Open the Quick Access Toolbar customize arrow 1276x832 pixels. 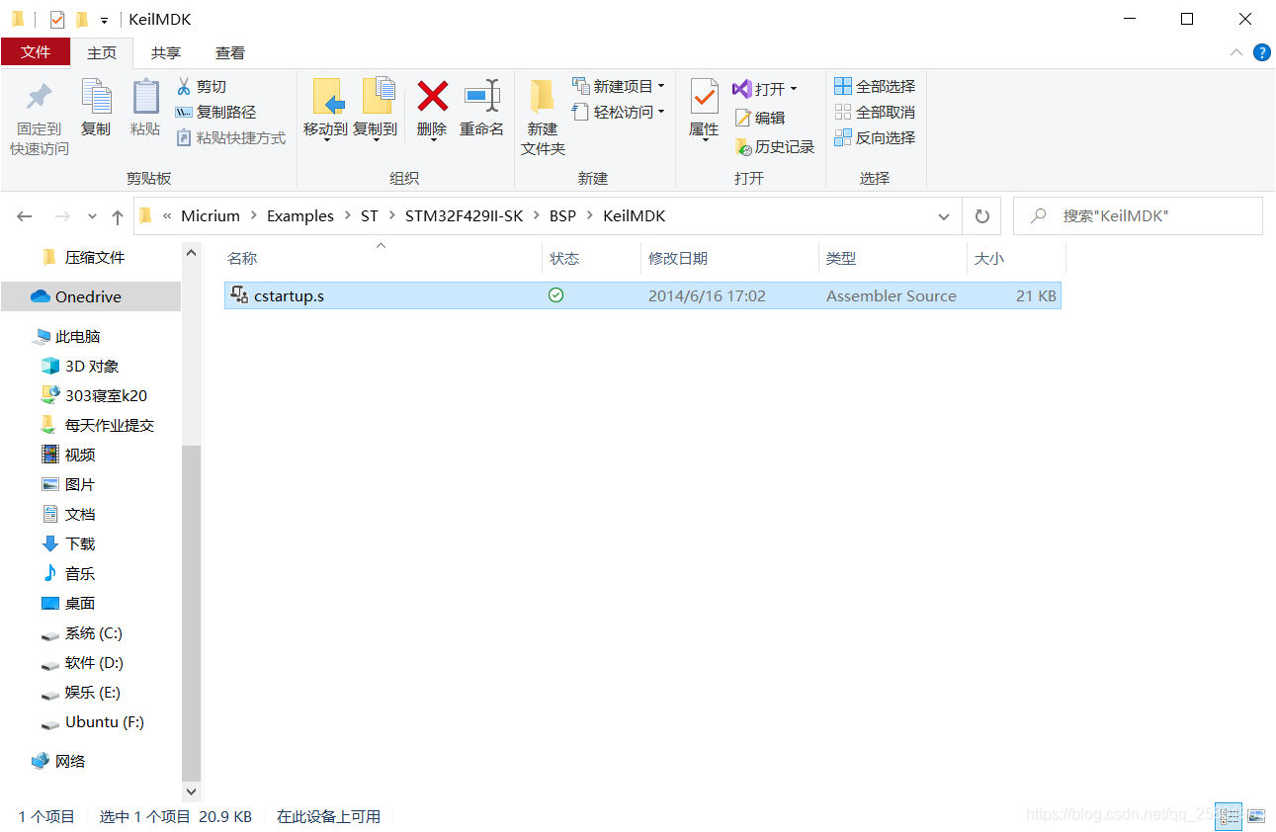tap(104, 20)
